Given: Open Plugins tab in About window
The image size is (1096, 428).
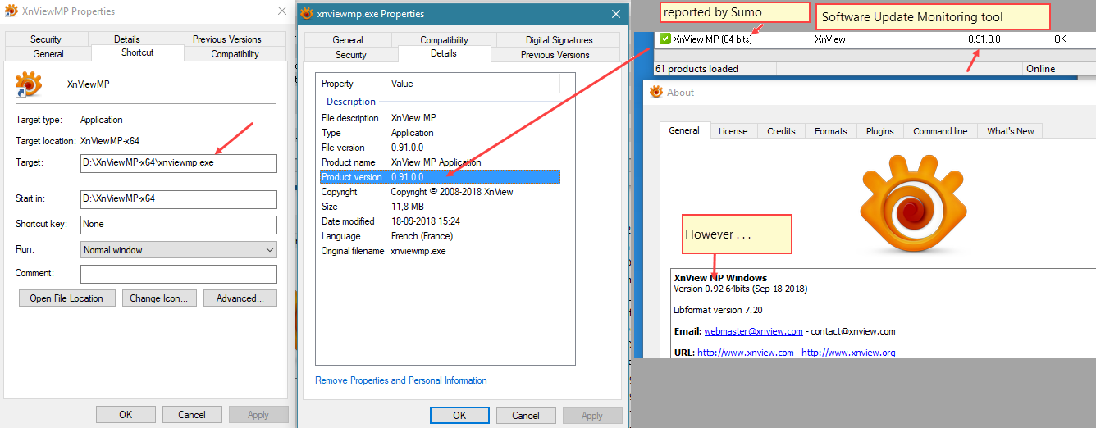Looking at the screenshot, I should [x=880, y=130].
